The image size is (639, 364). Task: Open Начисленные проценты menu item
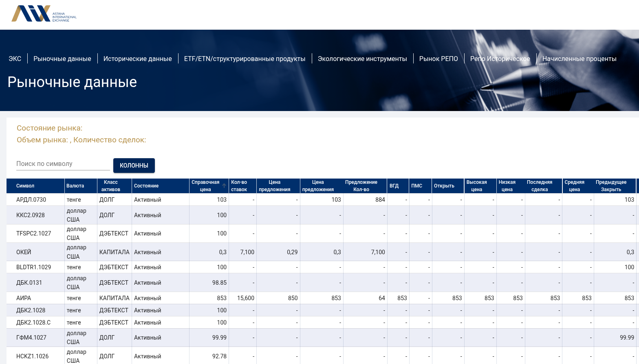pyautogui.click(x=579, y=59)
